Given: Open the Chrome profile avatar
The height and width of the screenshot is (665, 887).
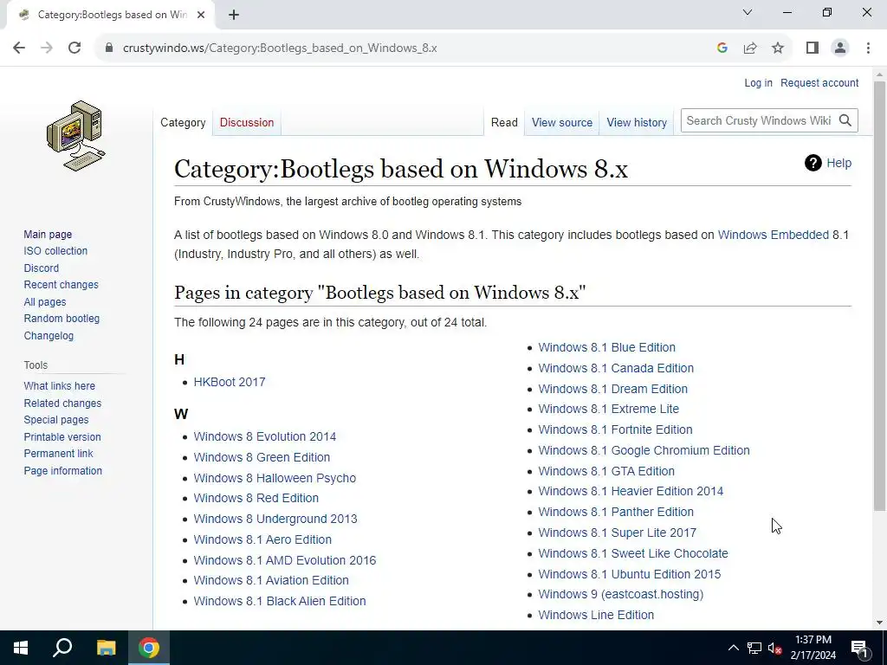Looking at the screenshot, I should click(x=840, y=48).
